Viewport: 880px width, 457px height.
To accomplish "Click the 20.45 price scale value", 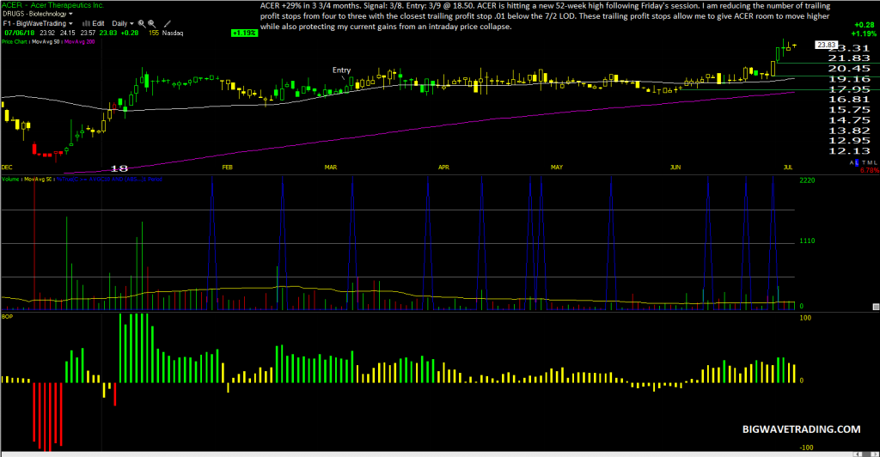I will [x=849, y=69].
